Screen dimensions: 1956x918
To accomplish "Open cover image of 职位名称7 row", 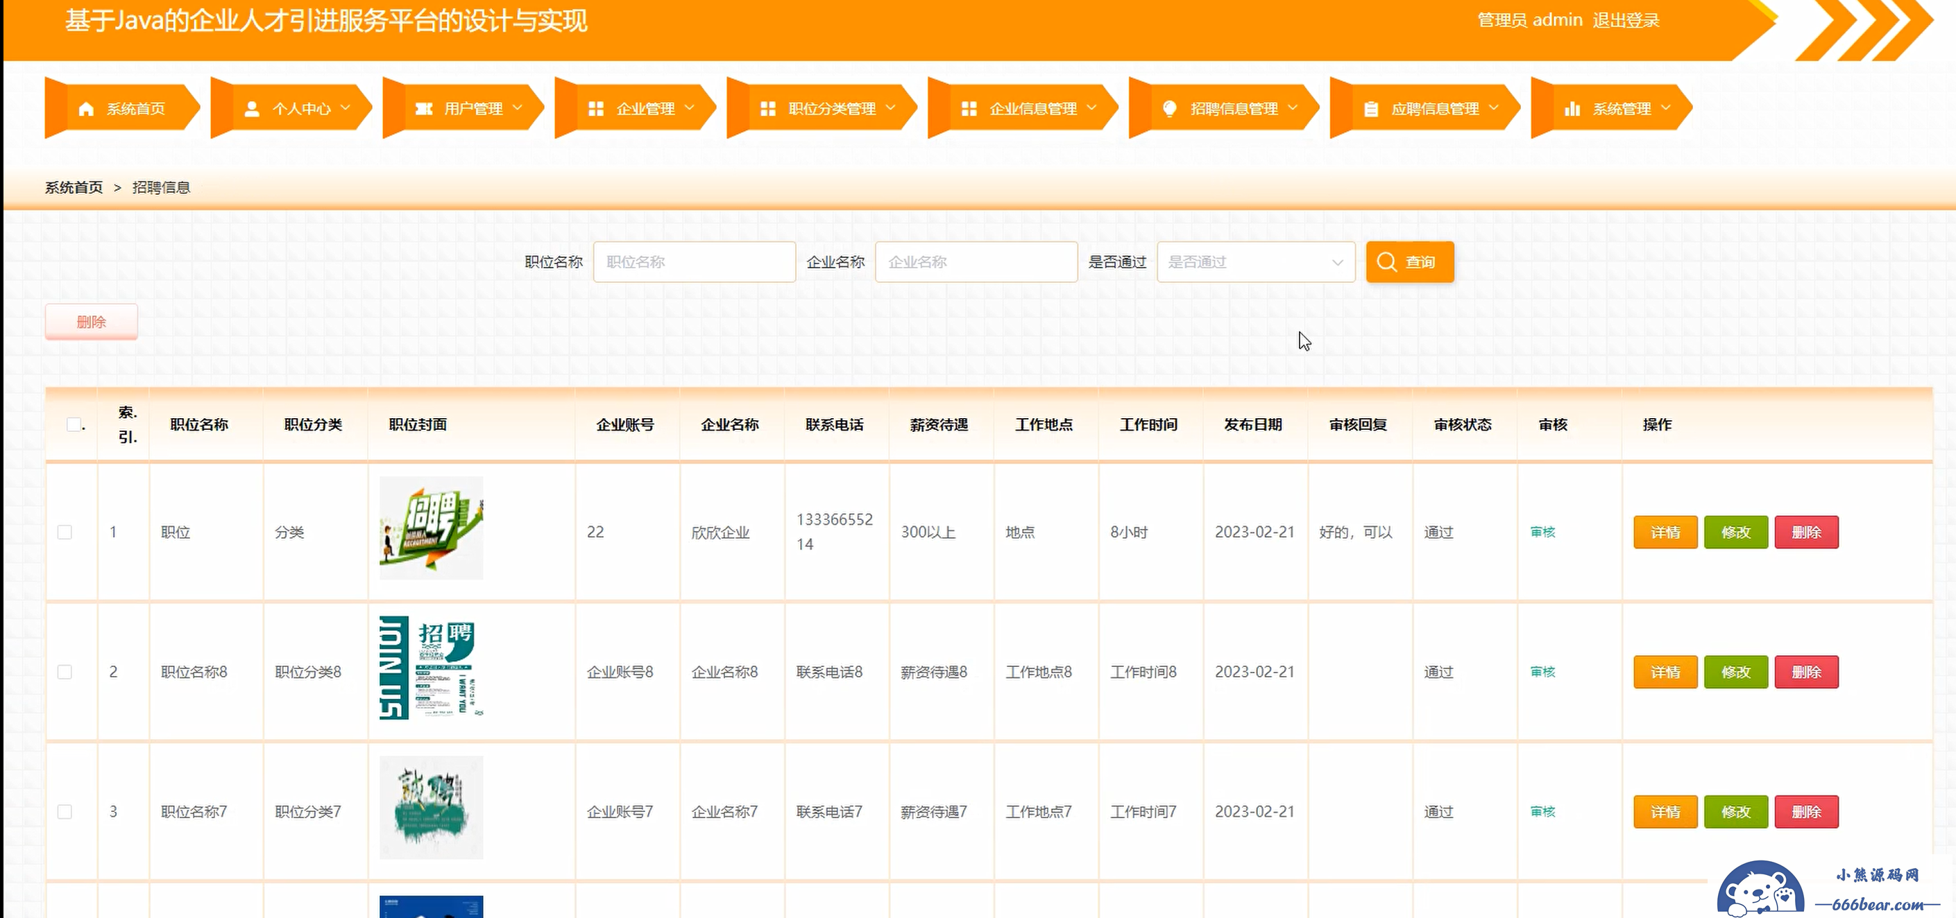I will [x=432, y=807].
